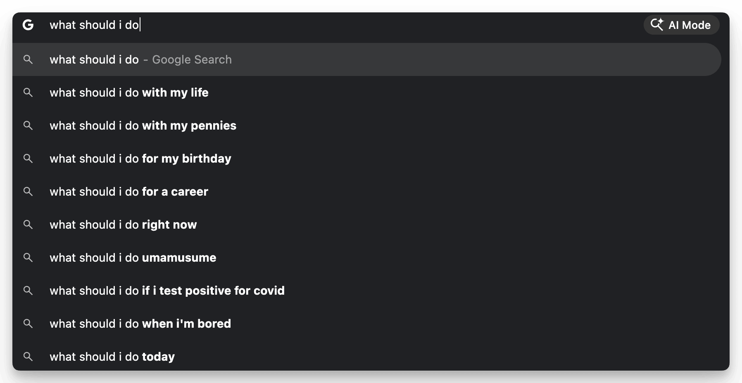
Task: Pick the "with my pennies" suggestion
Action: 143,126
